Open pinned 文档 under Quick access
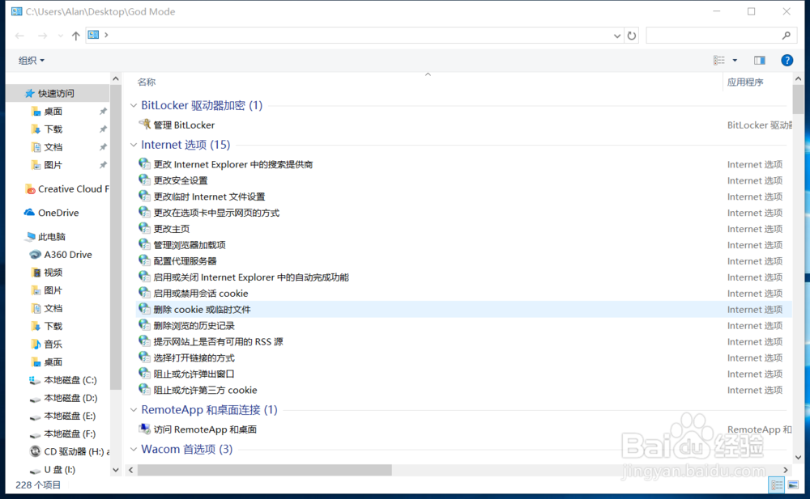Screen dimensions: 810x499 pyautogui.click(x=53, y=147)
